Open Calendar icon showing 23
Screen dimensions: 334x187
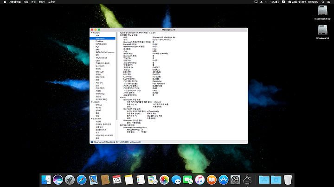pos(117,180)
